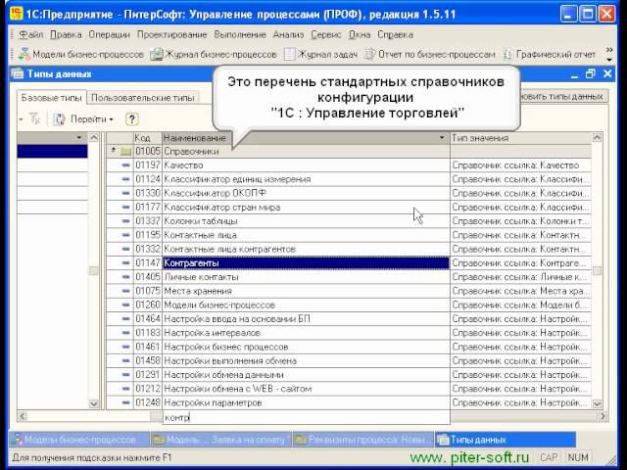This screenshot has height=470, width=627.
Task: Open the Операции menu
Action: click(109, 35)
